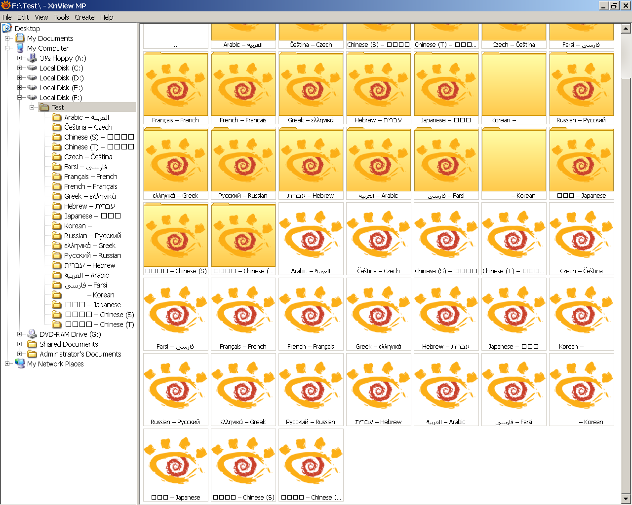632x505 pixels.
Task: Click the My Network Places icon
Action: pos(20,363)
